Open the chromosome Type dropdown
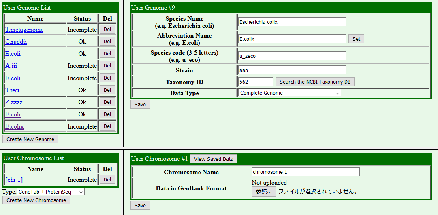The width and height of the screenshot is (438, 215). (50, 192)
